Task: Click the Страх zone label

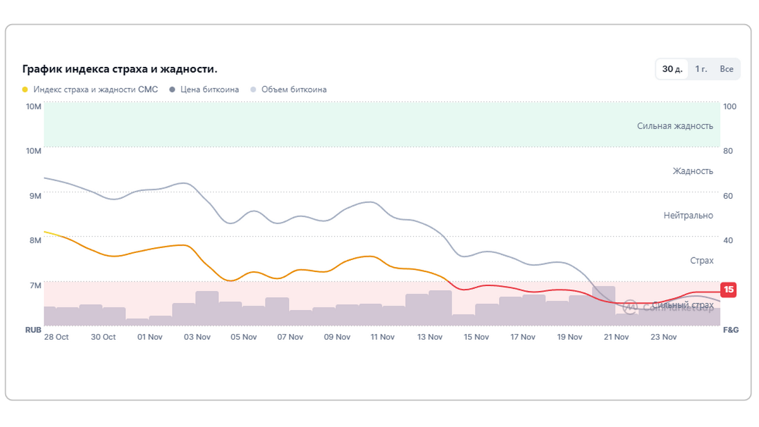Action: [x=701, y=261]
